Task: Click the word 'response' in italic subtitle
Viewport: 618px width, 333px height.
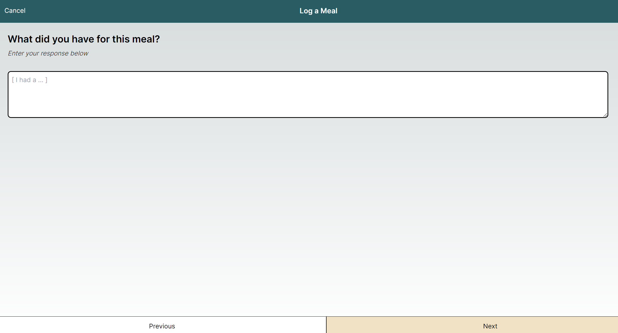Action: [54, 53]
